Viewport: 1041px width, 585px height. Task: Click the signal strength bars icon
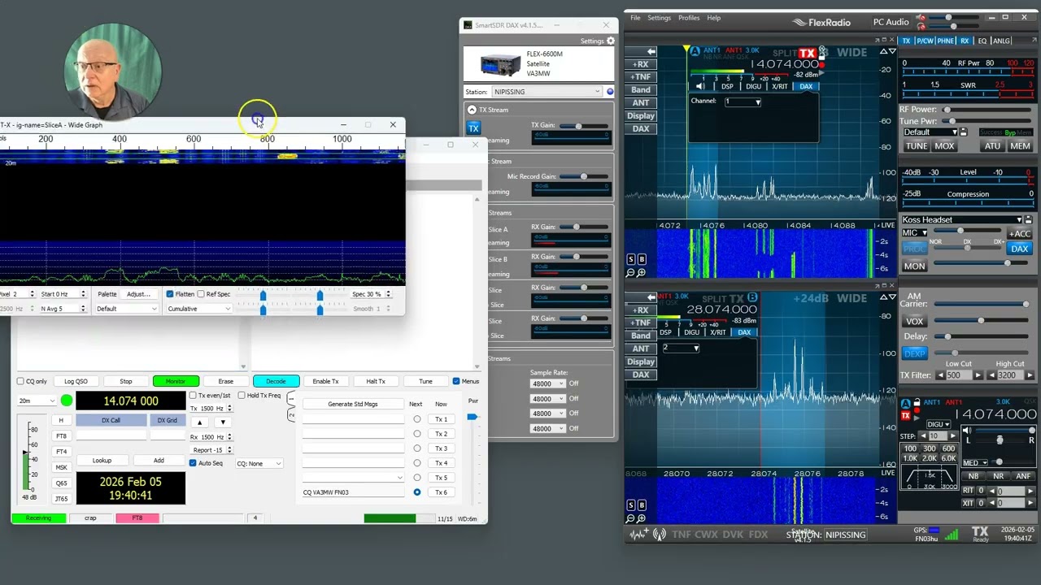pyautogui.click(x=951, y=534)
